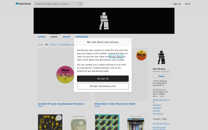Switch to the community tab
The image size is (208, 130).
click(82, 37)
